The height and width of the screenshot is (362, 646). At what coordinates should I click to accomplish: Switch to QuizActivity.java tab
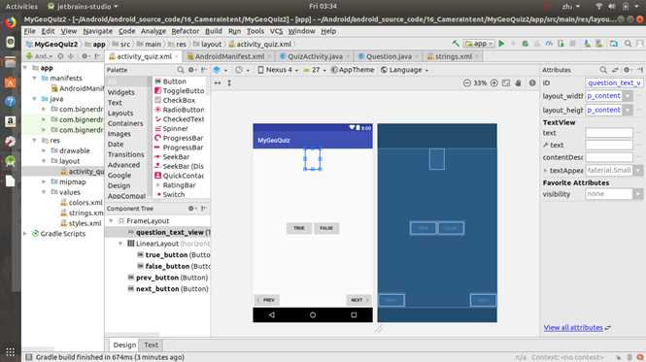(315, 56)
